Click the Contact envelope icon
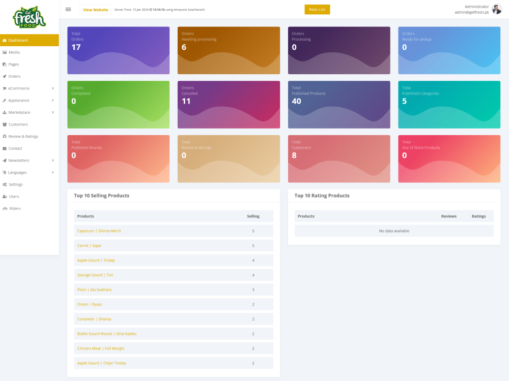The image size is (509, 381). pos(5,148)
